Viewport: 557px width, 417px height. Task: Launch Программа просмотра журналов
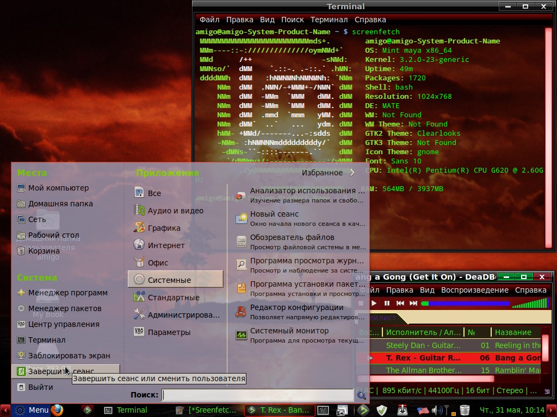[300, 265]
